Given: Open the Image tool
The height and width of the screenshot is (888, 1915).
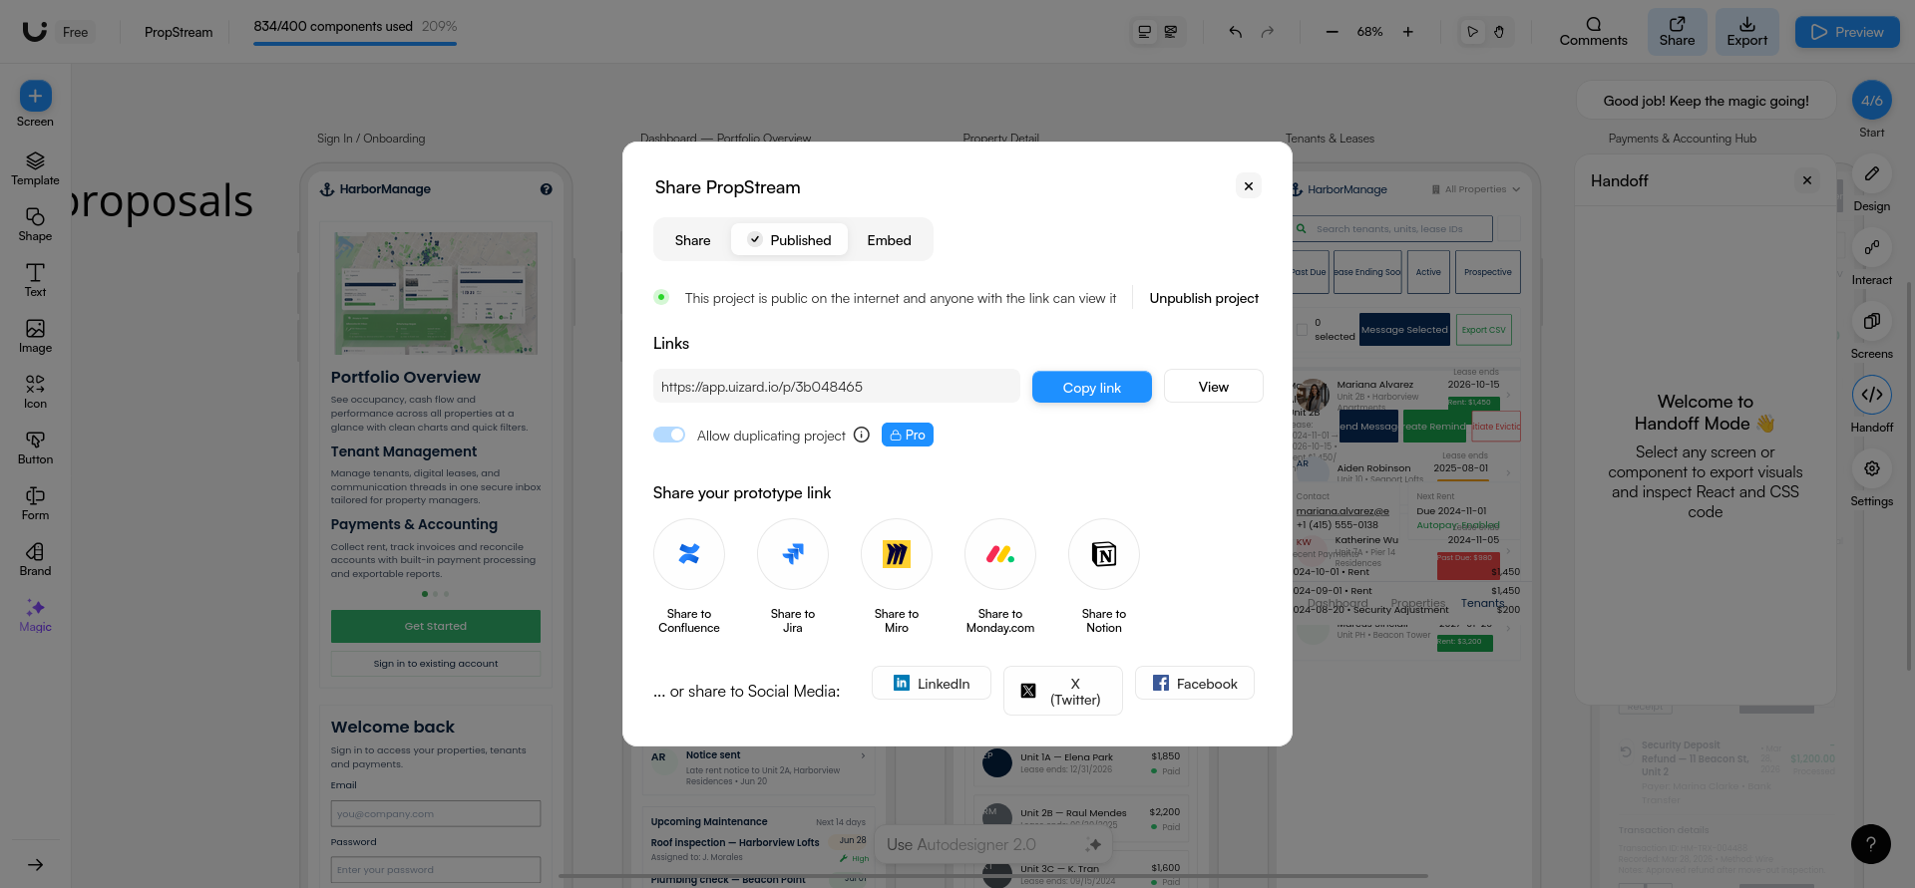Looking at the screenshot, I should (35, 336).
